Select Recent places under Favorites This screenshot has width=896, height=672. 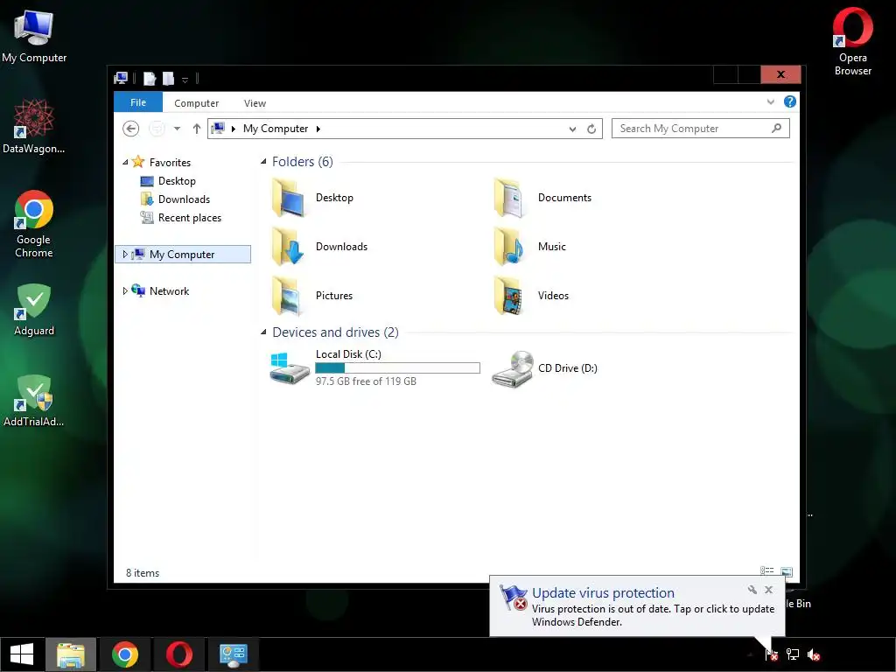coord(180,218)
